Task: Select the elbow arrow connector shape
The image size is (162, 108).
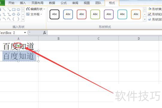Action: click(x=9, y=14)
